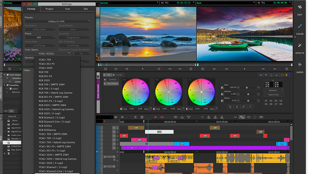Click the C1 color bucket

(x=266, y=101)
